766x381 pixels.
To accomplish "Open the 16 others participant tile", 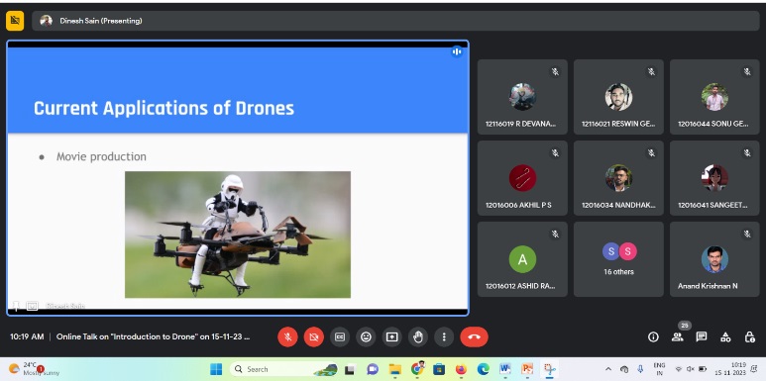I will [x=618, y=259].
